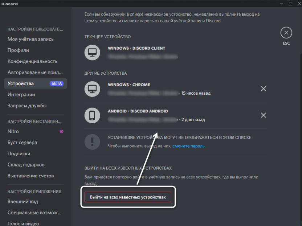Screen dimensions: 302x226
Task: Click the смените пароль link
Action: point(188,146)
